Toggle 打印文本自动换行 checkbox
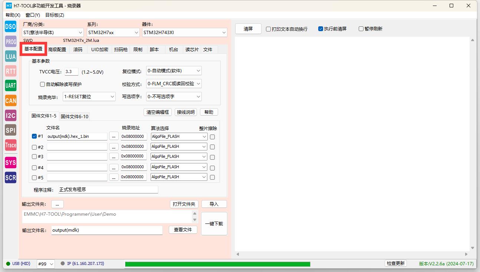The height and width of the screenshot is (272, 480). point(268,29)
